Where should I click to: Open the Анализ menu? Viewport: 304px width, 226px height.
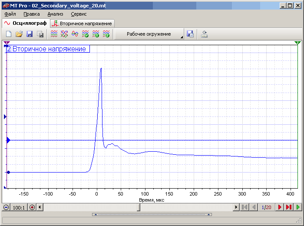(x=55, y=14)
